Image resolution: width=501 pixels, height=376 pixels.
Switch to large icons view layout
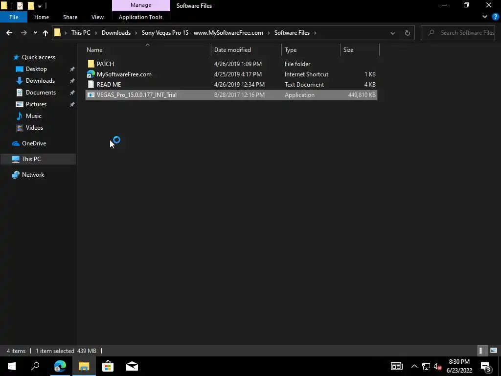[493, 351]
